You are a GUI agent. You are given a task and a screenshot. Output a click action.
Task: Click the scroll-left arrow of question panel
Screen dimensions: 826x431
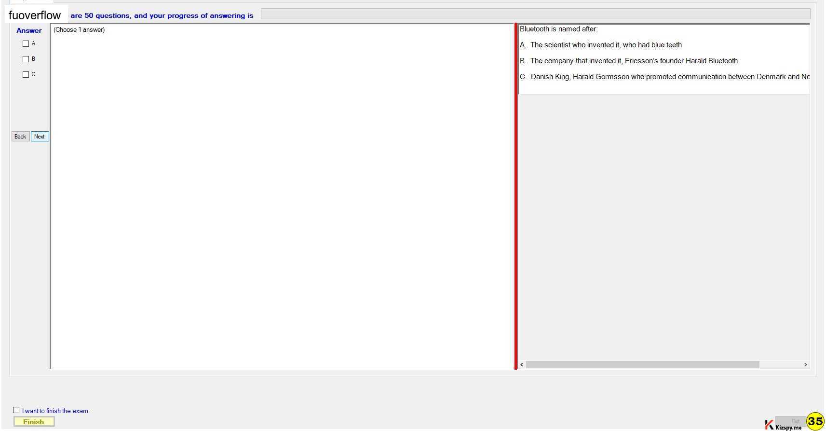coord(522,365)
